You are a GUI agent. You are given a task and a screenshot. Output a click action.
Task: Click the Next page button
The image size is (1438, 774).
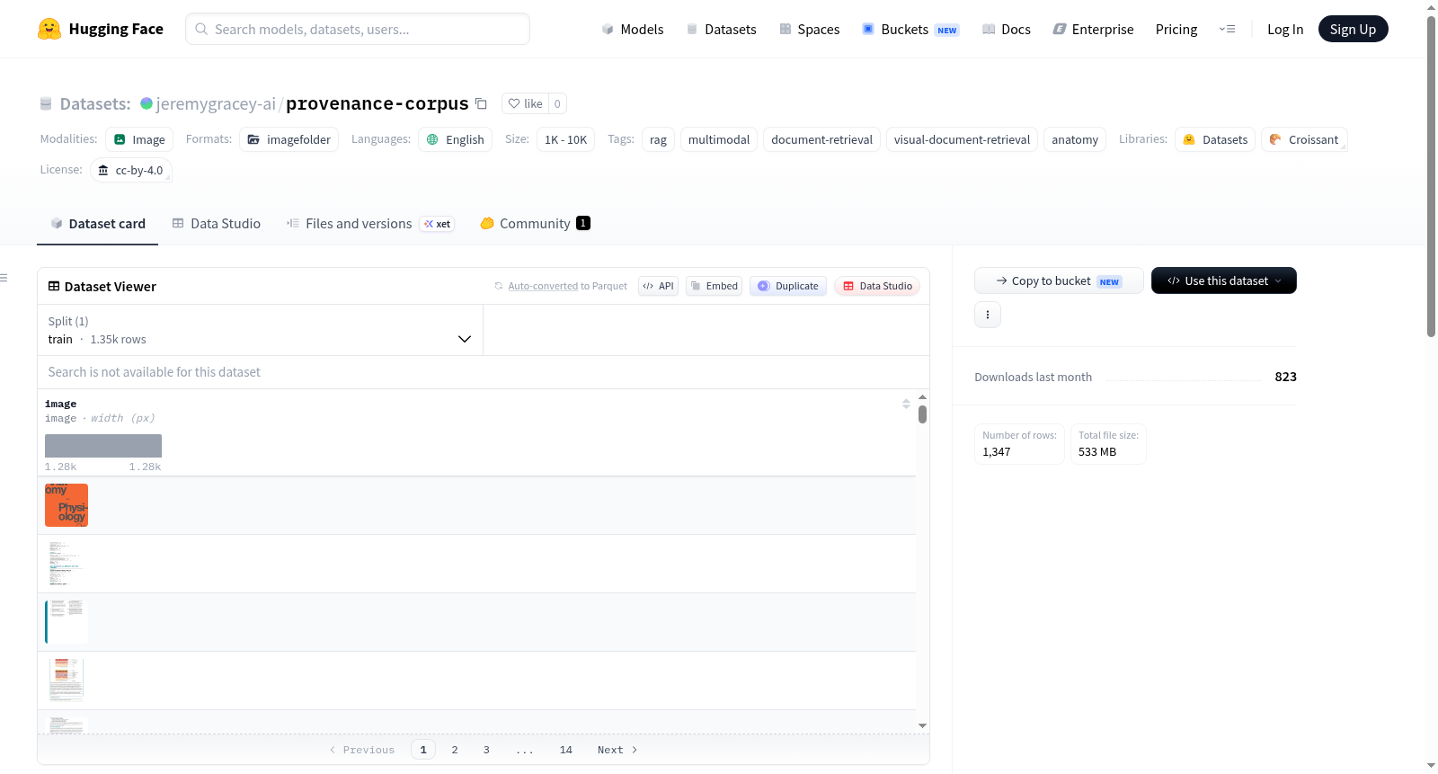tap(617, 750)
